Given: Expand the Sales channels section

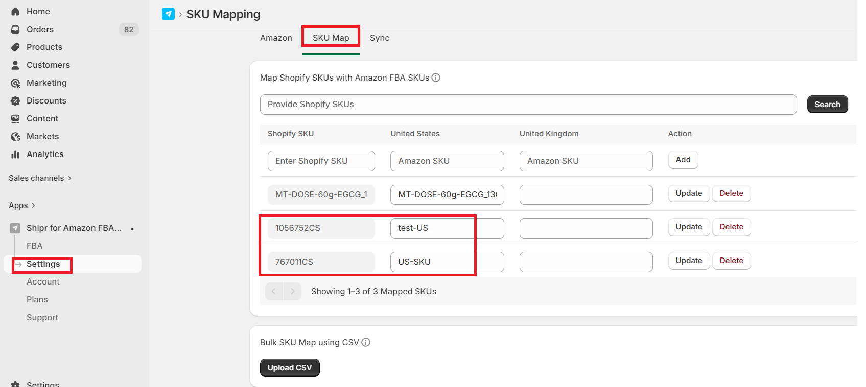Looking at the screenshot, I should [x=40, y=178].
